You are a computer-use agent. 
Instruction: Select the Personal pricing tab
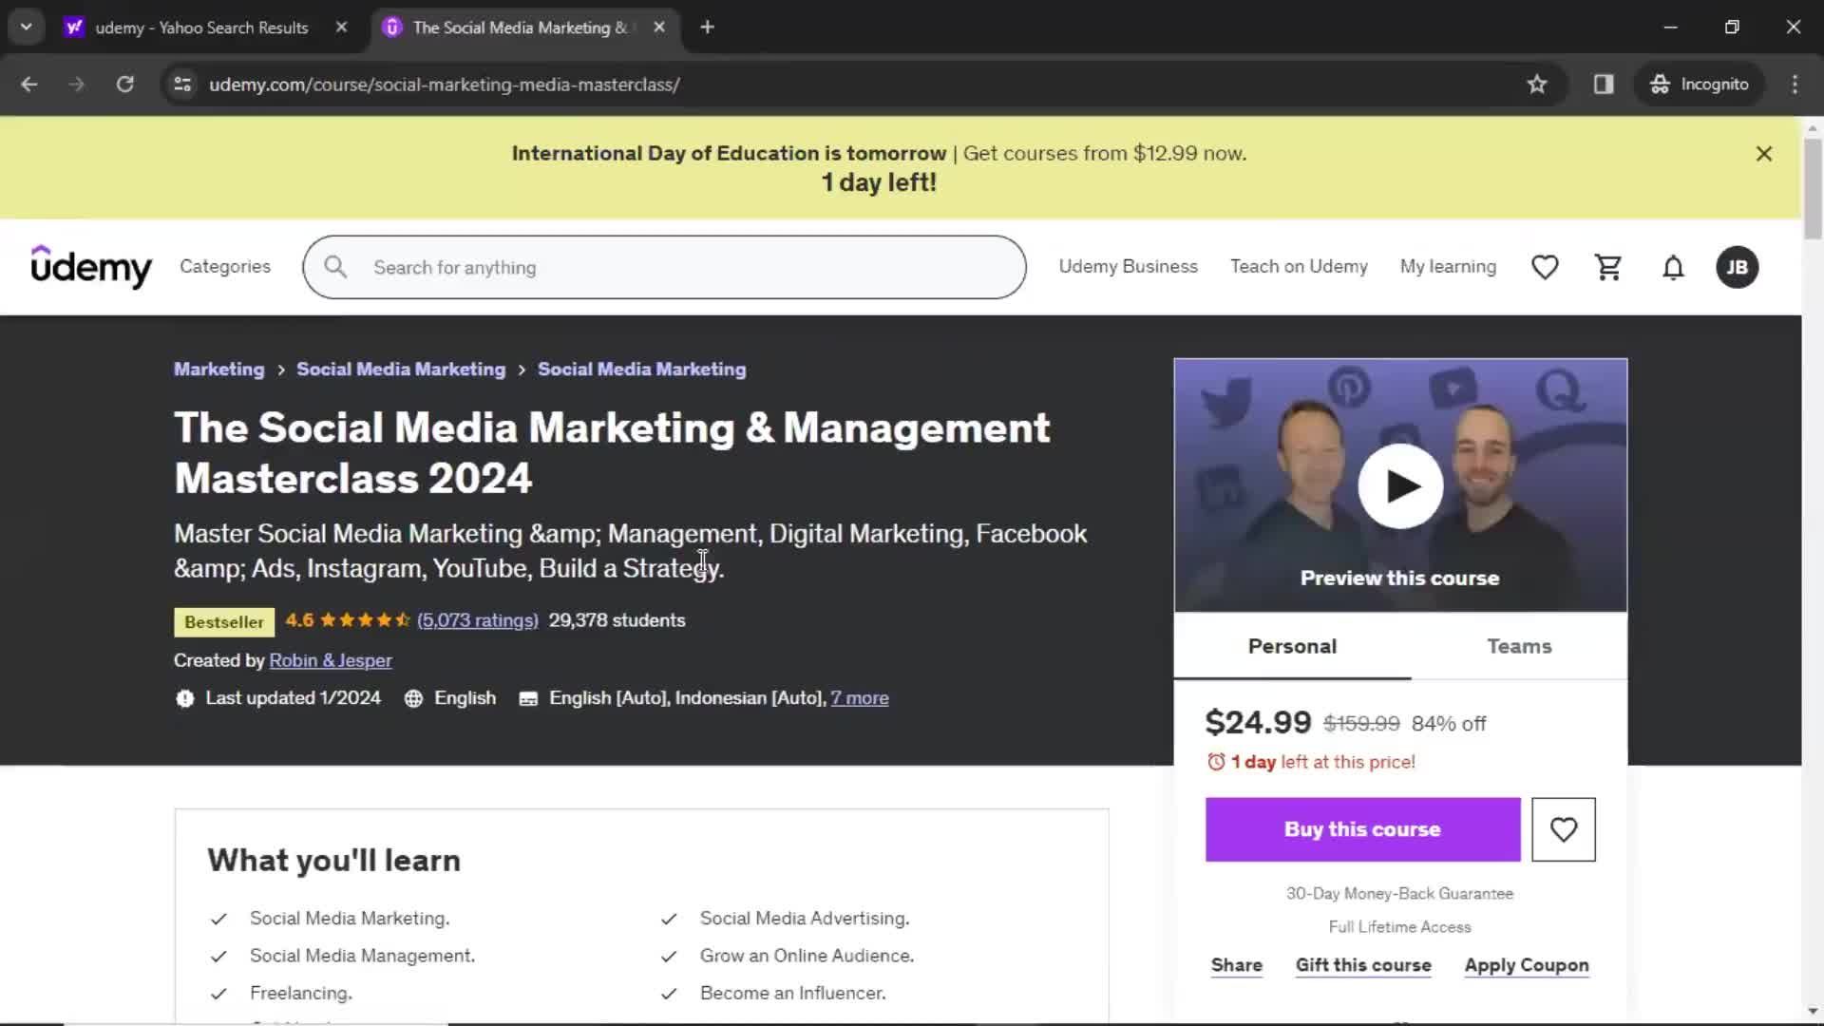pyautogui.click(x=1293, y=646)
